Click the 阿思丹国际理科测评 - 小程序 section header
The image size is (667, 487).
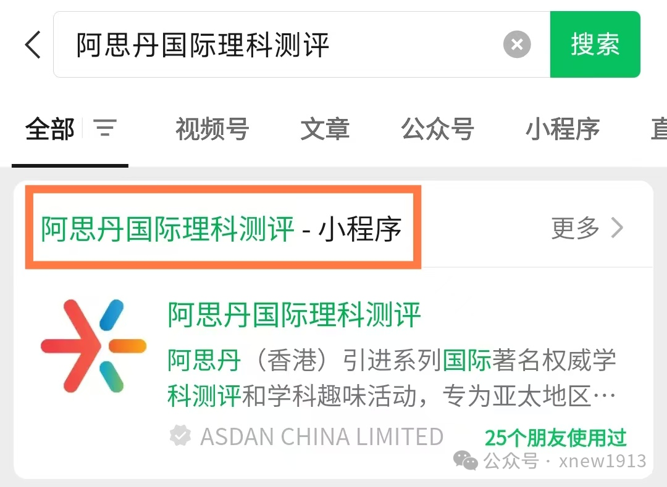click(x=221, y=229)
